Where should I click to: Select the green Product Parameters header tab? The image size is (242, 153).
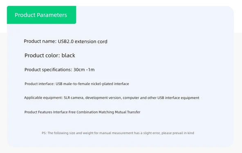point(42,15)
